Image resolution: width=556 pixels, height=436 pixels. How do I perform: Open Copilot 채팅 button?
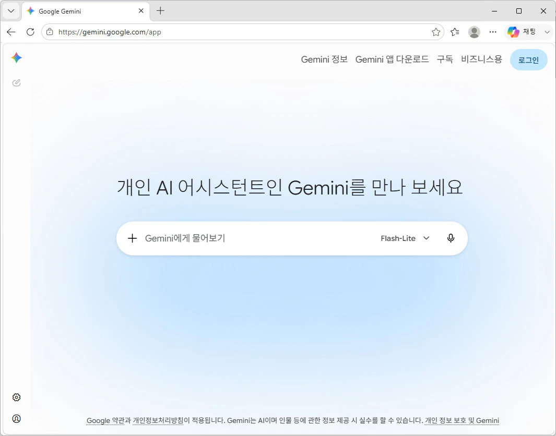click(x=522, y=32)
